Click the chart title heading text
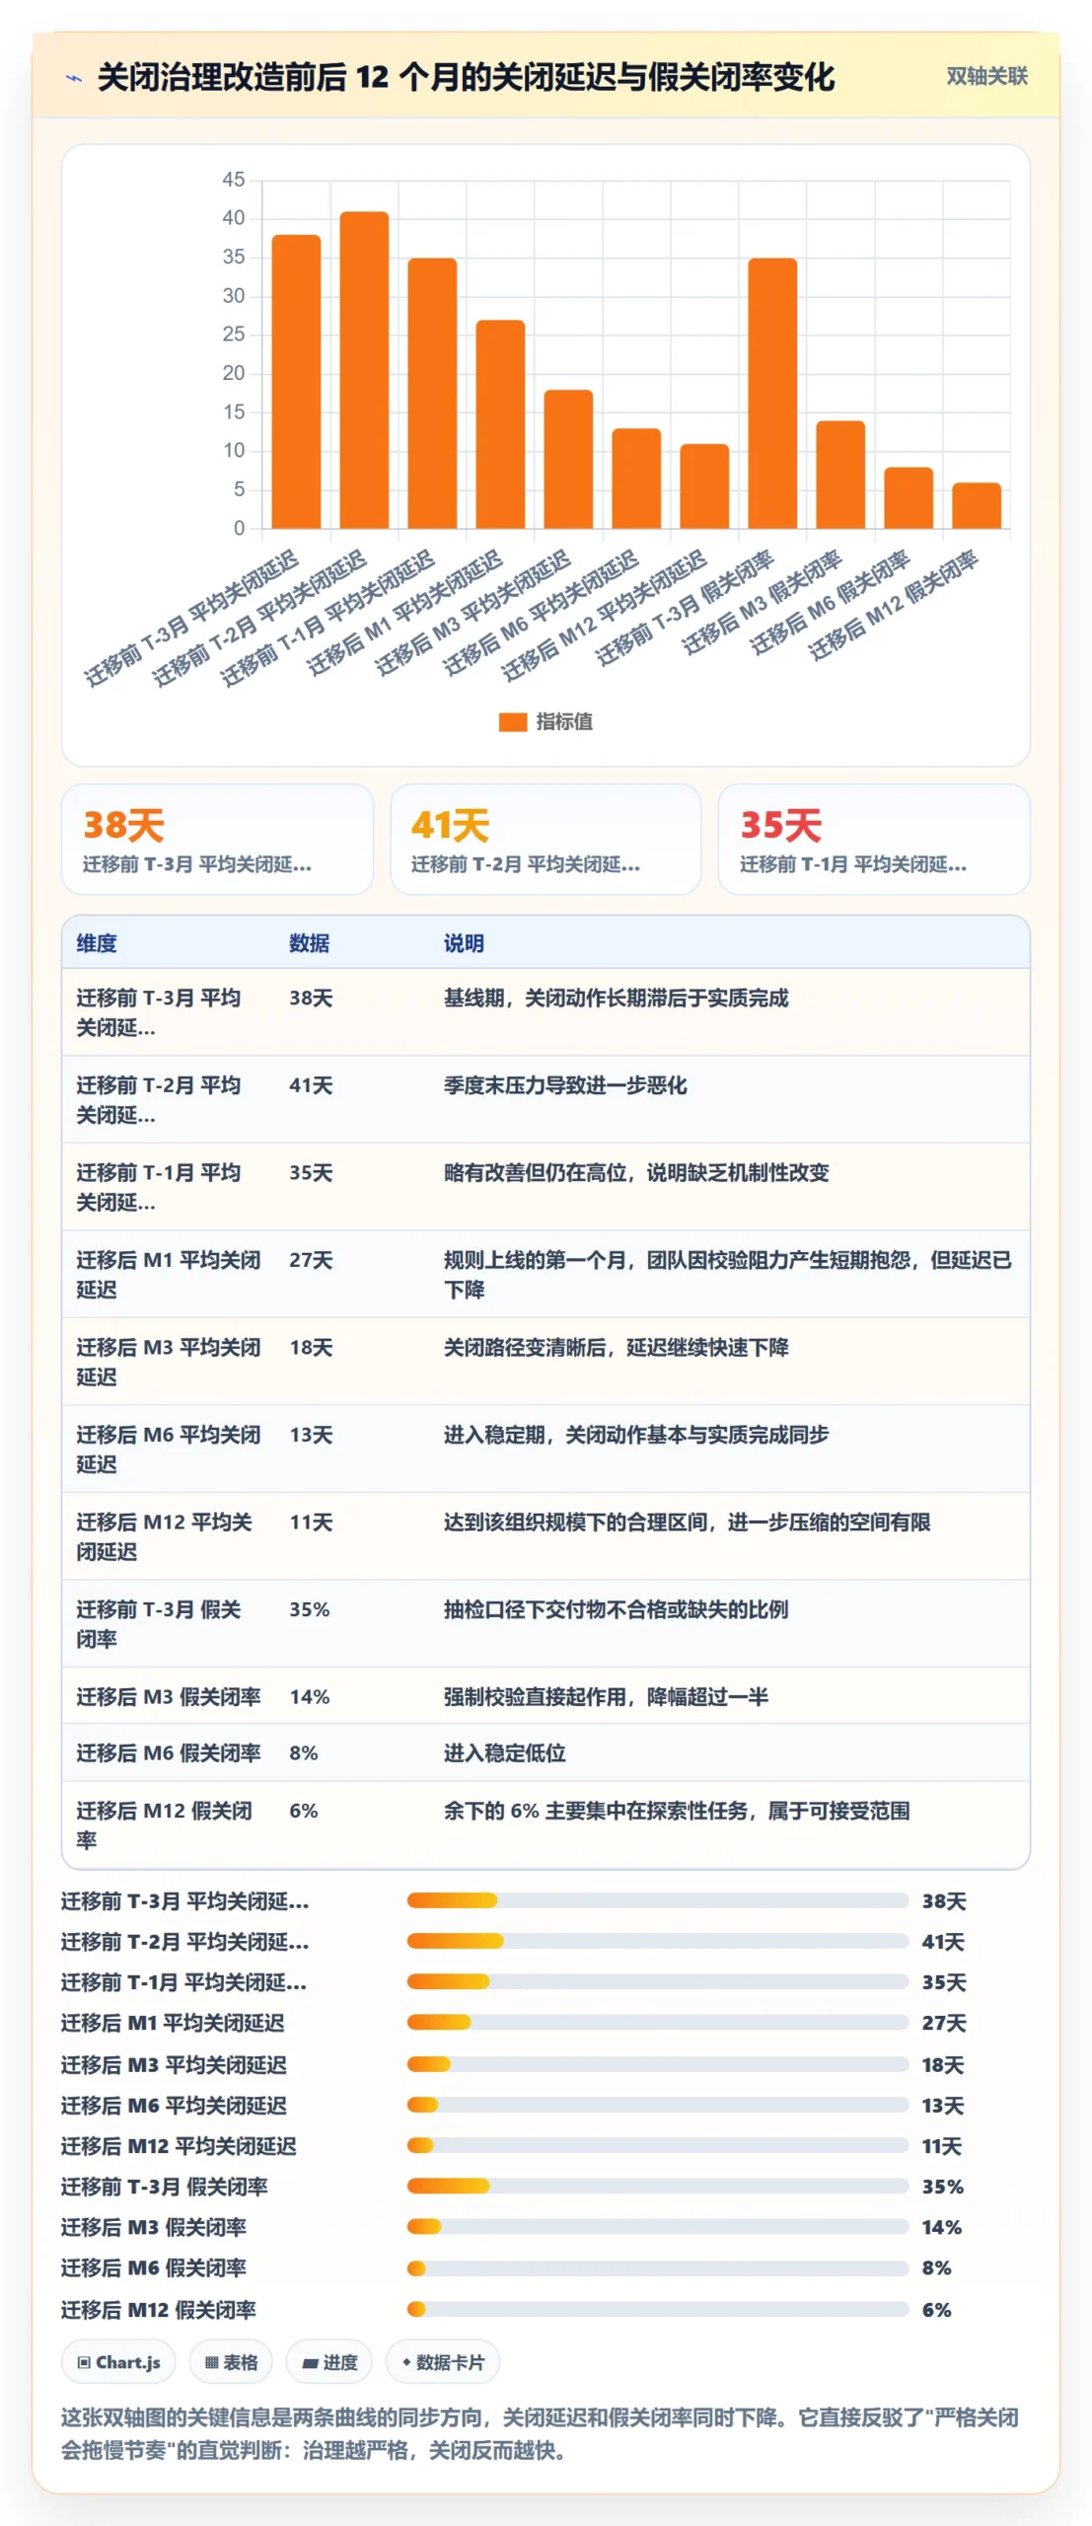This screenshot has width=1092, height=2526. [x=466, y=77]
